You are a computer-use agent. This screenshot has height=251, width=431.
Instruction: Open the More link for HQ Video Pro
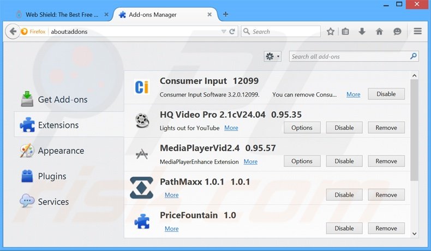coord(231,128)
